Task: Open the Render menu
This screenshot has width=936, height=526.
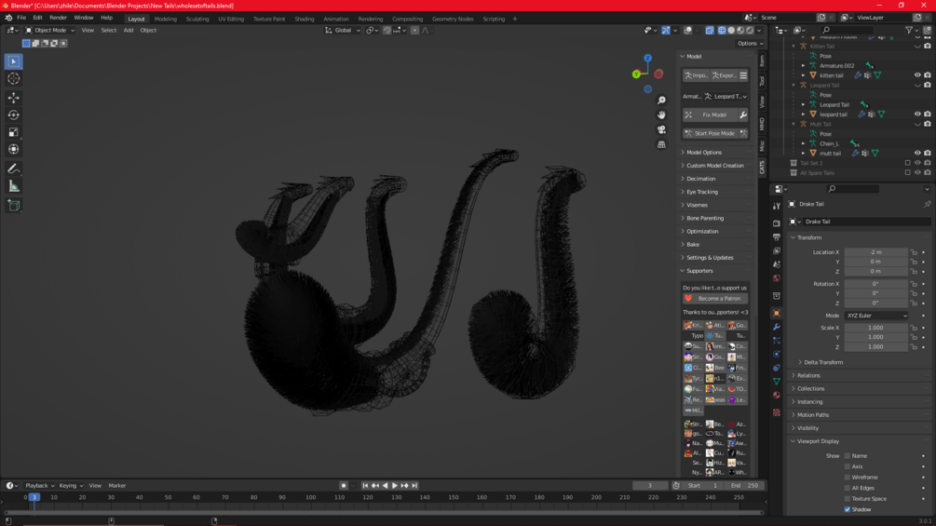Action: [x=58, y=18]
